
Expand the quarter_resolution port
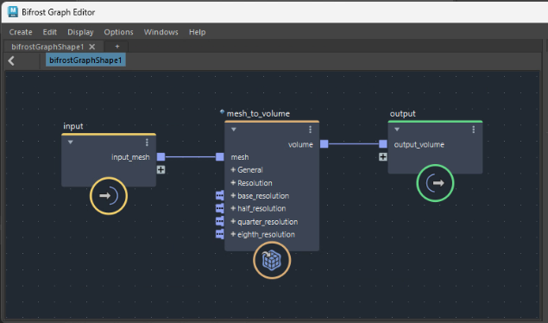coord(233,221)
